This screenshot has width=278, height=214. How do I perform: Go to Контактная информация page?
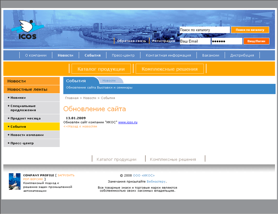coord(168,55)
